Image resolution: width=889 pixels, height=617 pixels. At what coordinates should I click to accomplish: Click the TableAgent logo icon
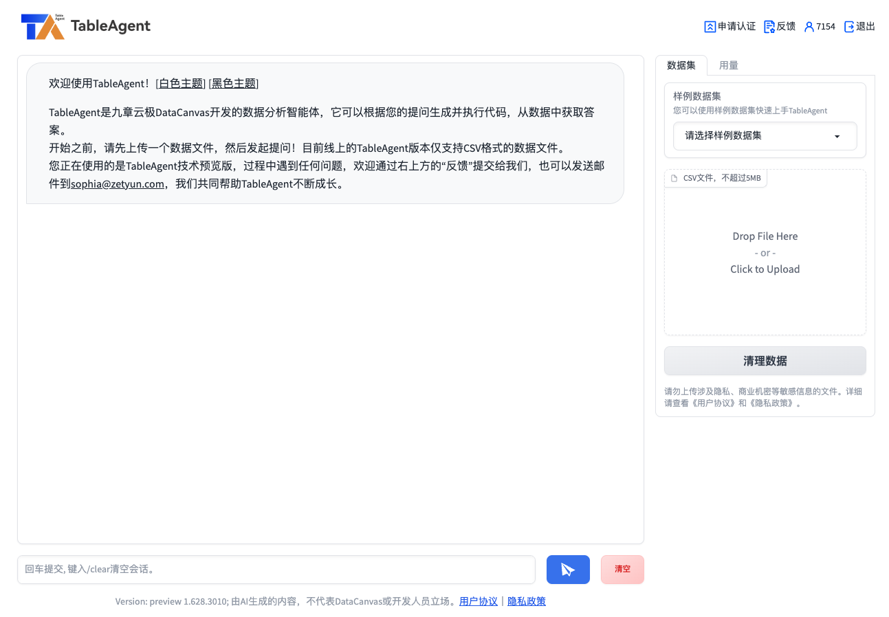43,26
